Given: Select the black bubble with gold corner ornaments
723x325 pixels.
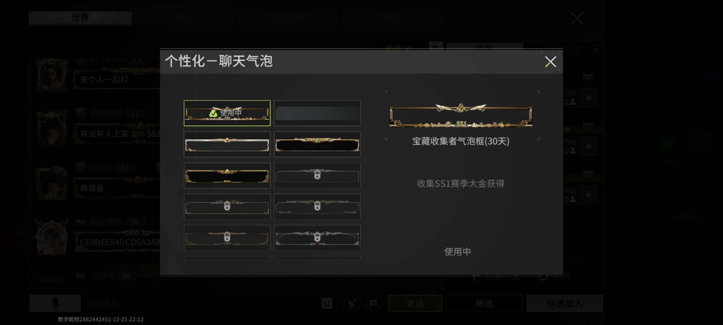Looking at the screenshot, I should tap(227, 176).
